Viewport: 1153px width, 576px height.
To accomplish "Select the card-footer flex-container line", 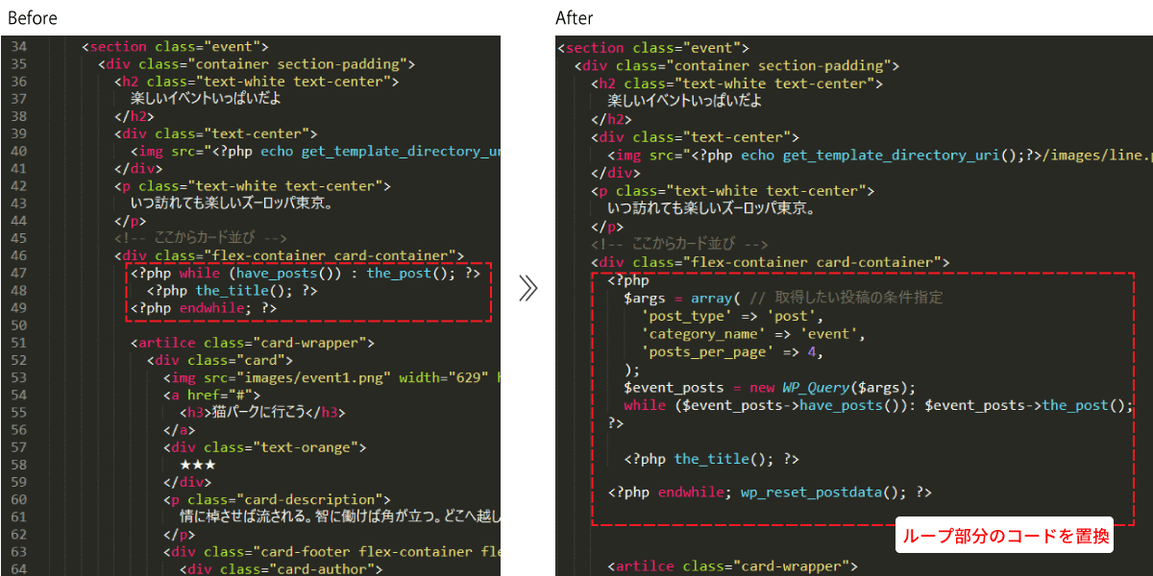I will 331,552.
